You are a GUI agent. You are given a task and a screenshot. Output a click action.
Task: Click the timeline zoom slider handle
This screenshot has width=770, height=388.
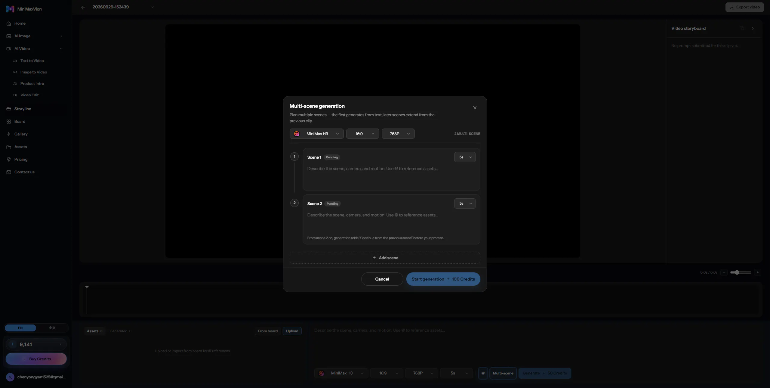coord(737,272)
